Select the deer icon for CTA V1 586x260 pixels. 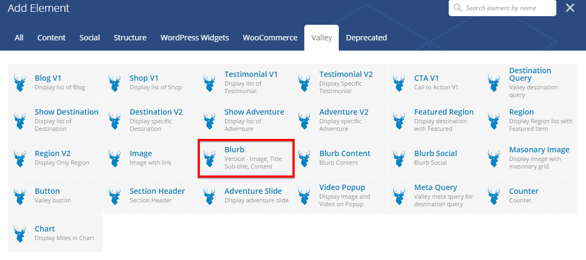coord(399,83)
